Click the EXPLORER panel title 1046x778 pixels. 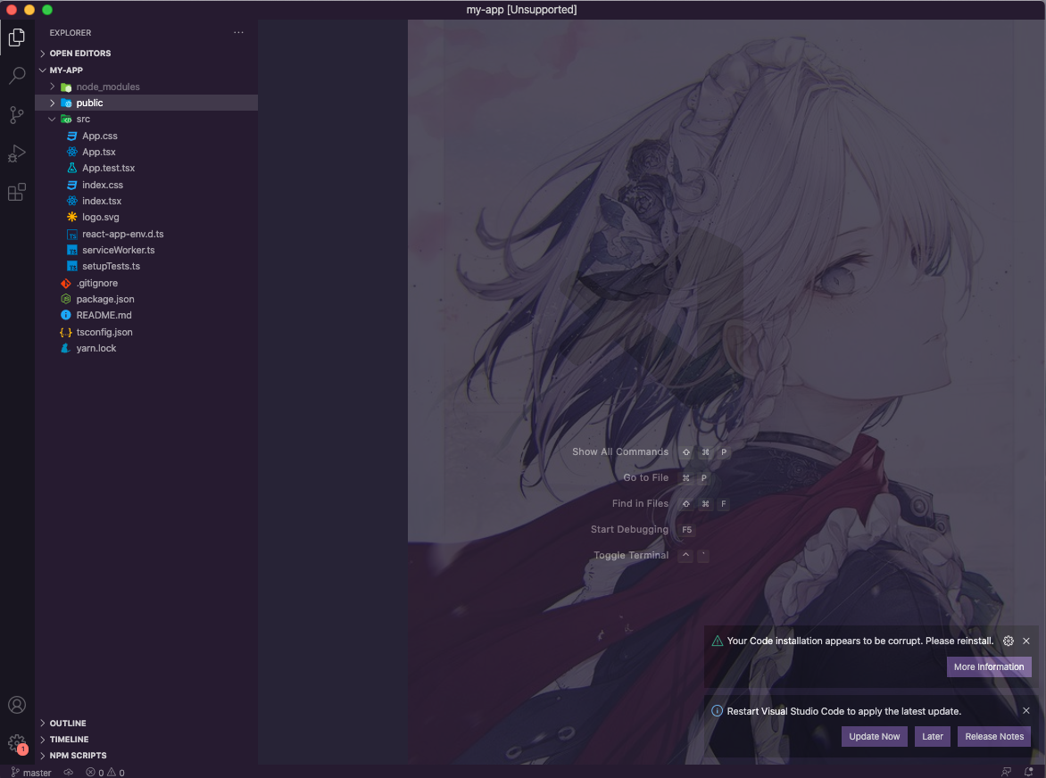(x=70, y=33)
